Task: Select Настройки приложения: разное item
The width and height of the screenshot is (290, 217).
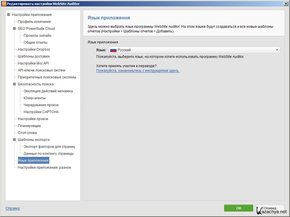Action: coord(44,168)
